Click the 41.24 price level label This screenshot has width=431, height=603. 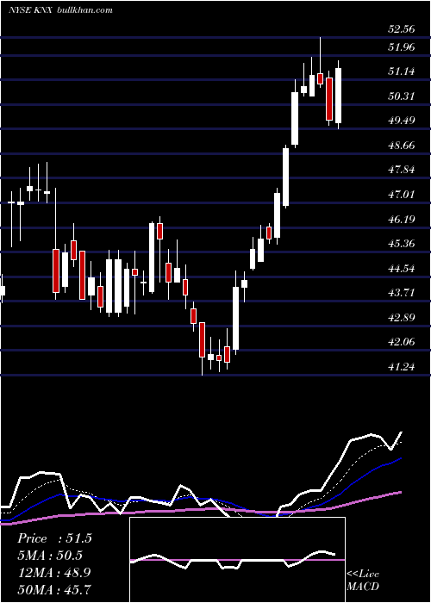pyautogui.click(x=402, y=367)
